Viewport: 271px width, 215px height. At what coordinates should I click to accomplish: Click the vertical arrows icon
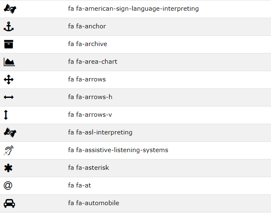(6, 115)
